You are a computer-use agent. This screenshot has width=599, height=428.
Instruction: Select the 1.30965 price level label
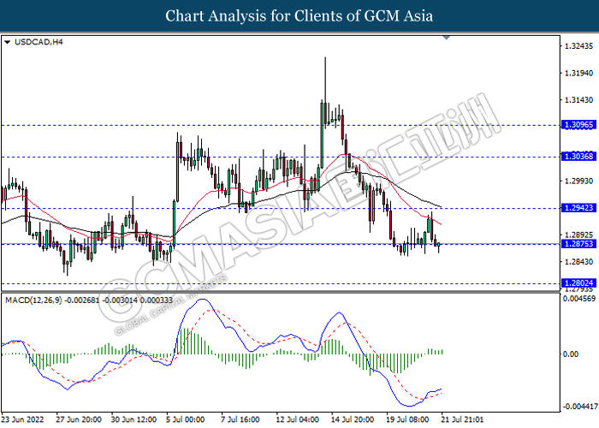[x=578, y=125]
